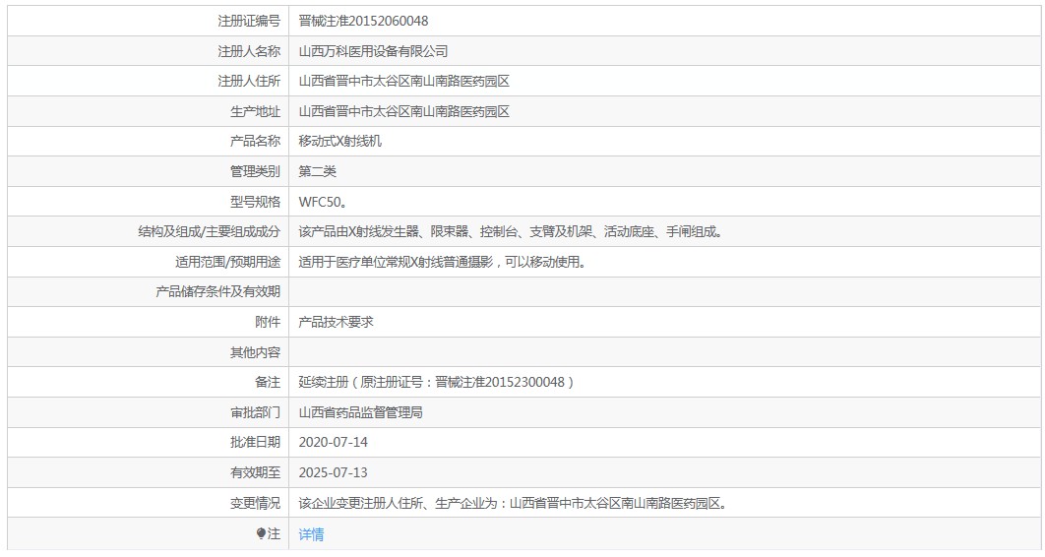
Task: Click the 注册人住所 label
Action: (x=249, y=82)
